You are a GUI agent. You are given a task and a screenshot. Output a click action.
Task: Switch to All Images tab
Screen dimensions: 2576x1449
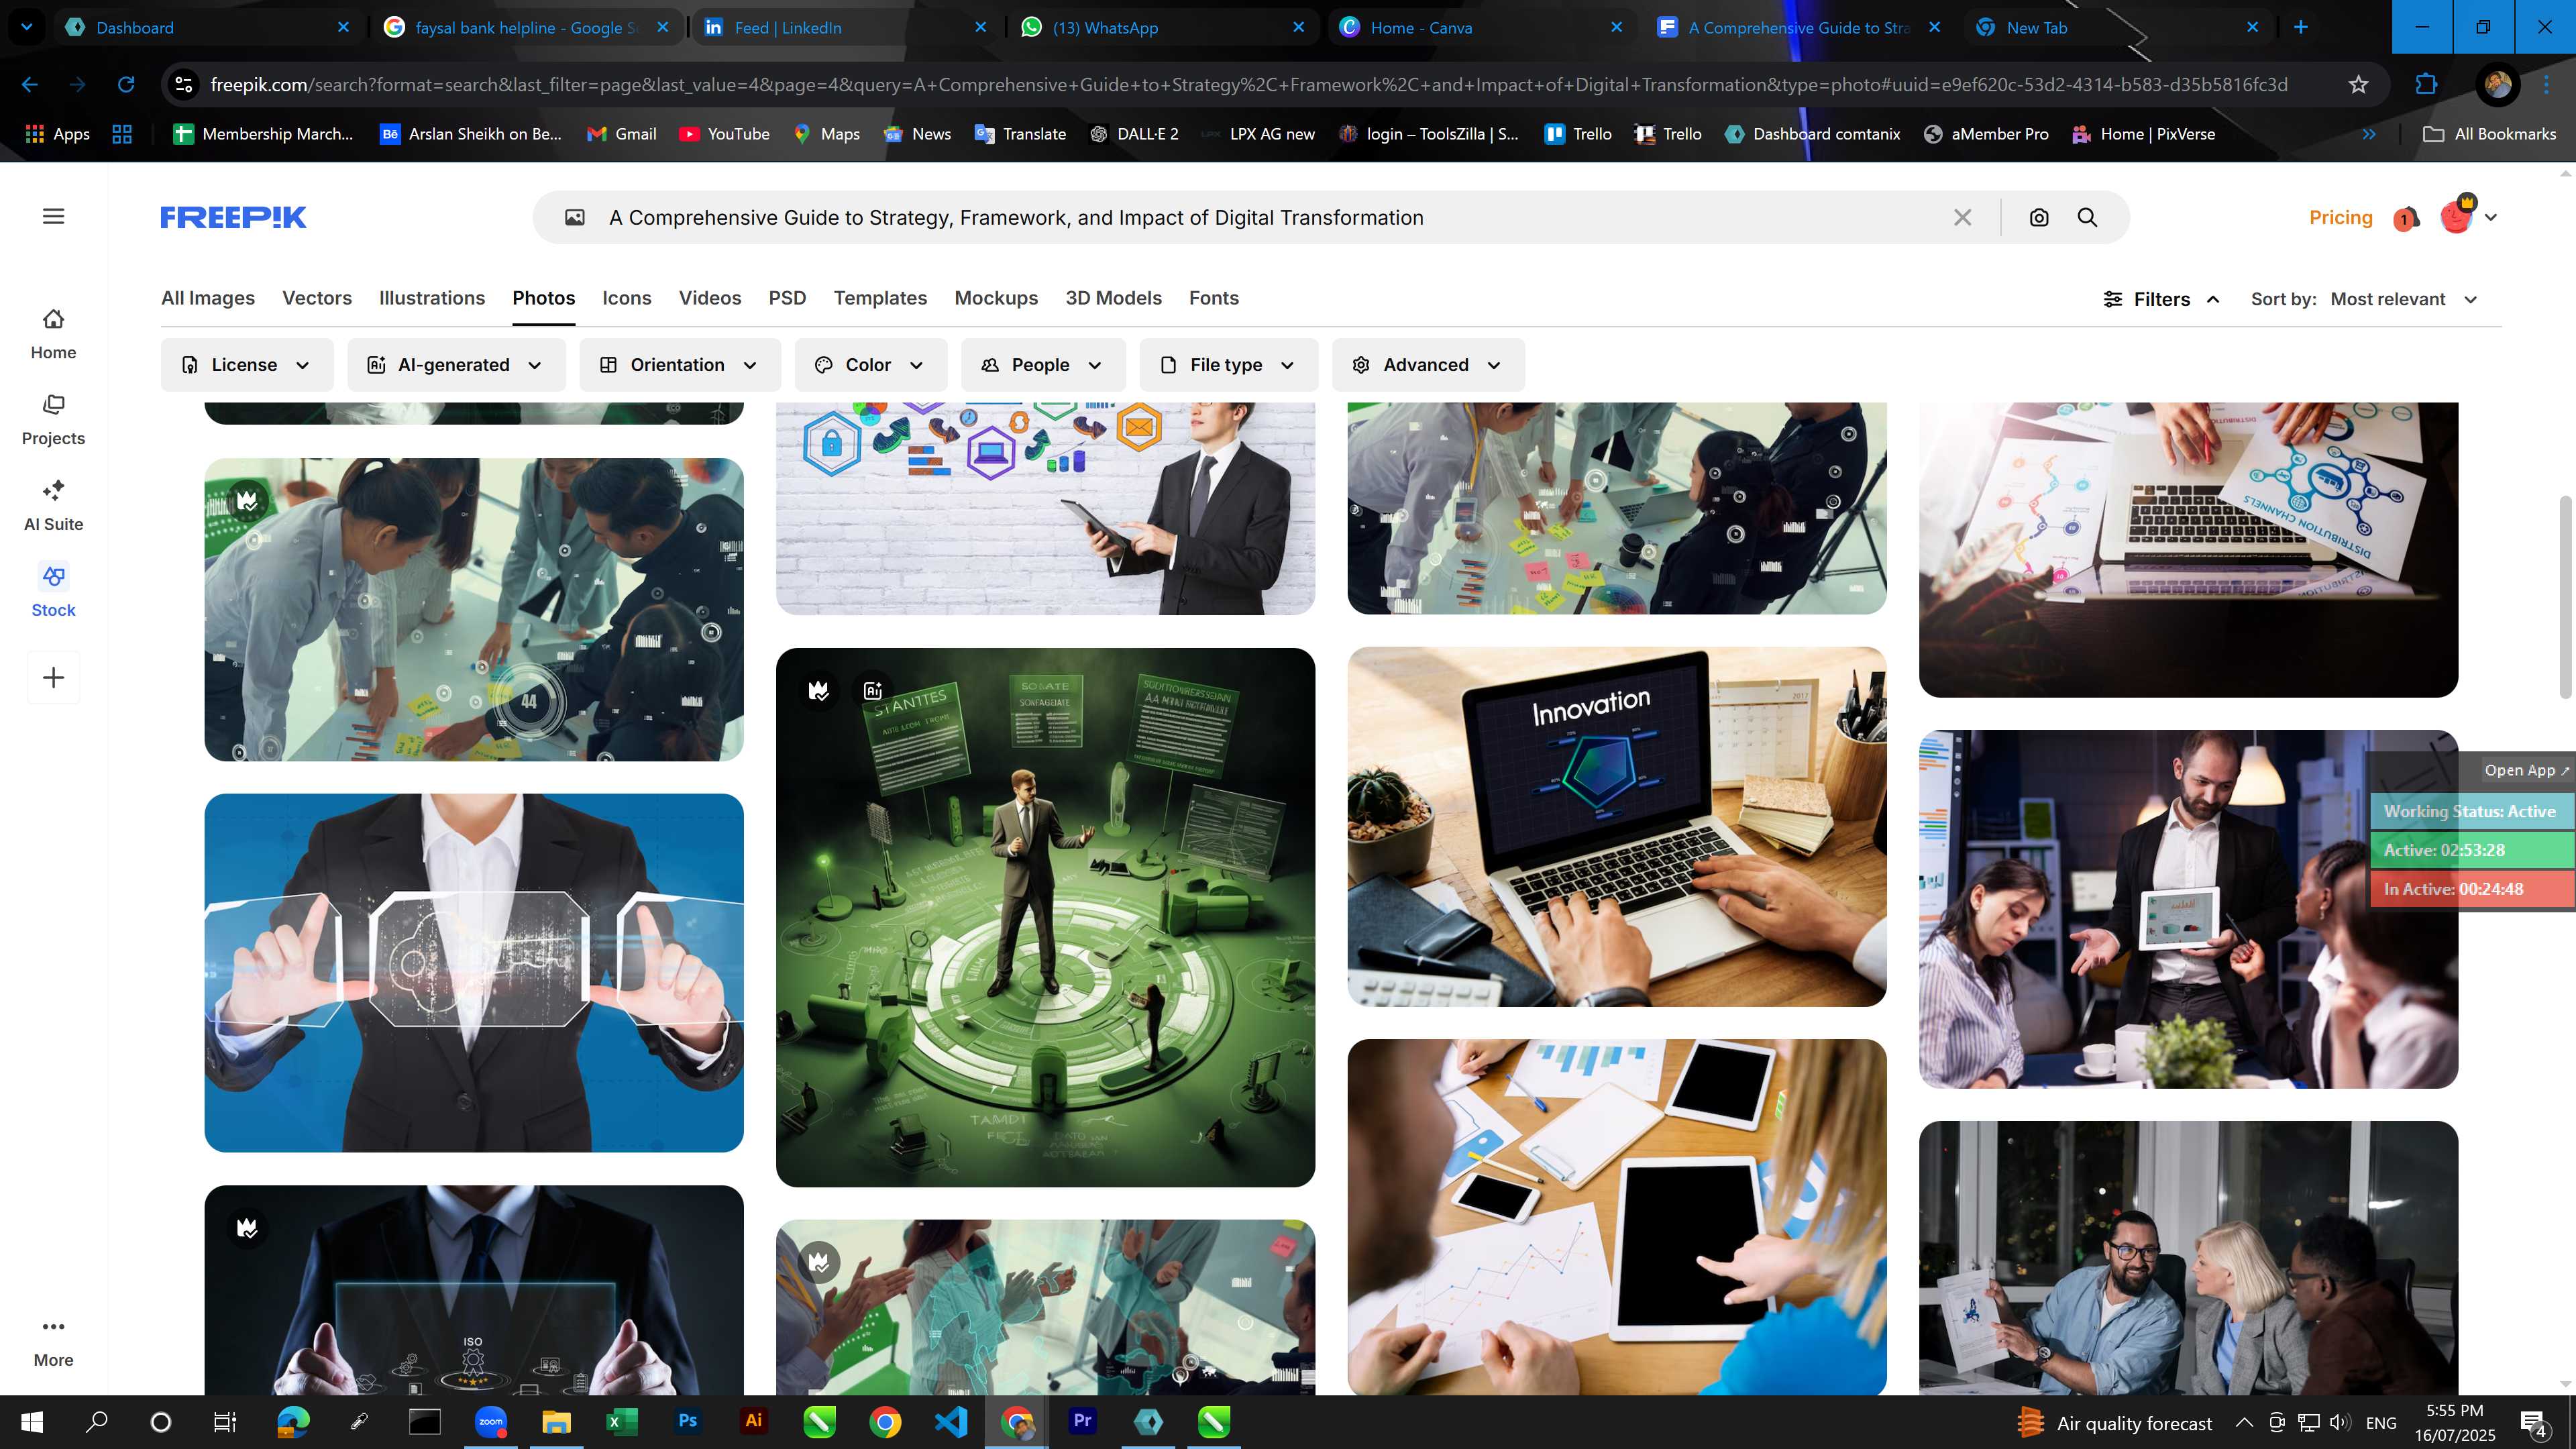pyautogui.click(x=208, y=298)
